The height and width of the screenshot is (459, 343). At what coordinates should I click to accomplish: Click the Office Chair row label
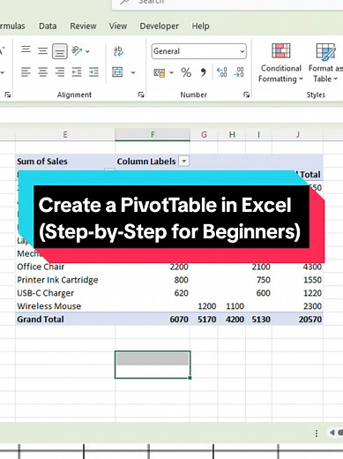click(41, 267)
